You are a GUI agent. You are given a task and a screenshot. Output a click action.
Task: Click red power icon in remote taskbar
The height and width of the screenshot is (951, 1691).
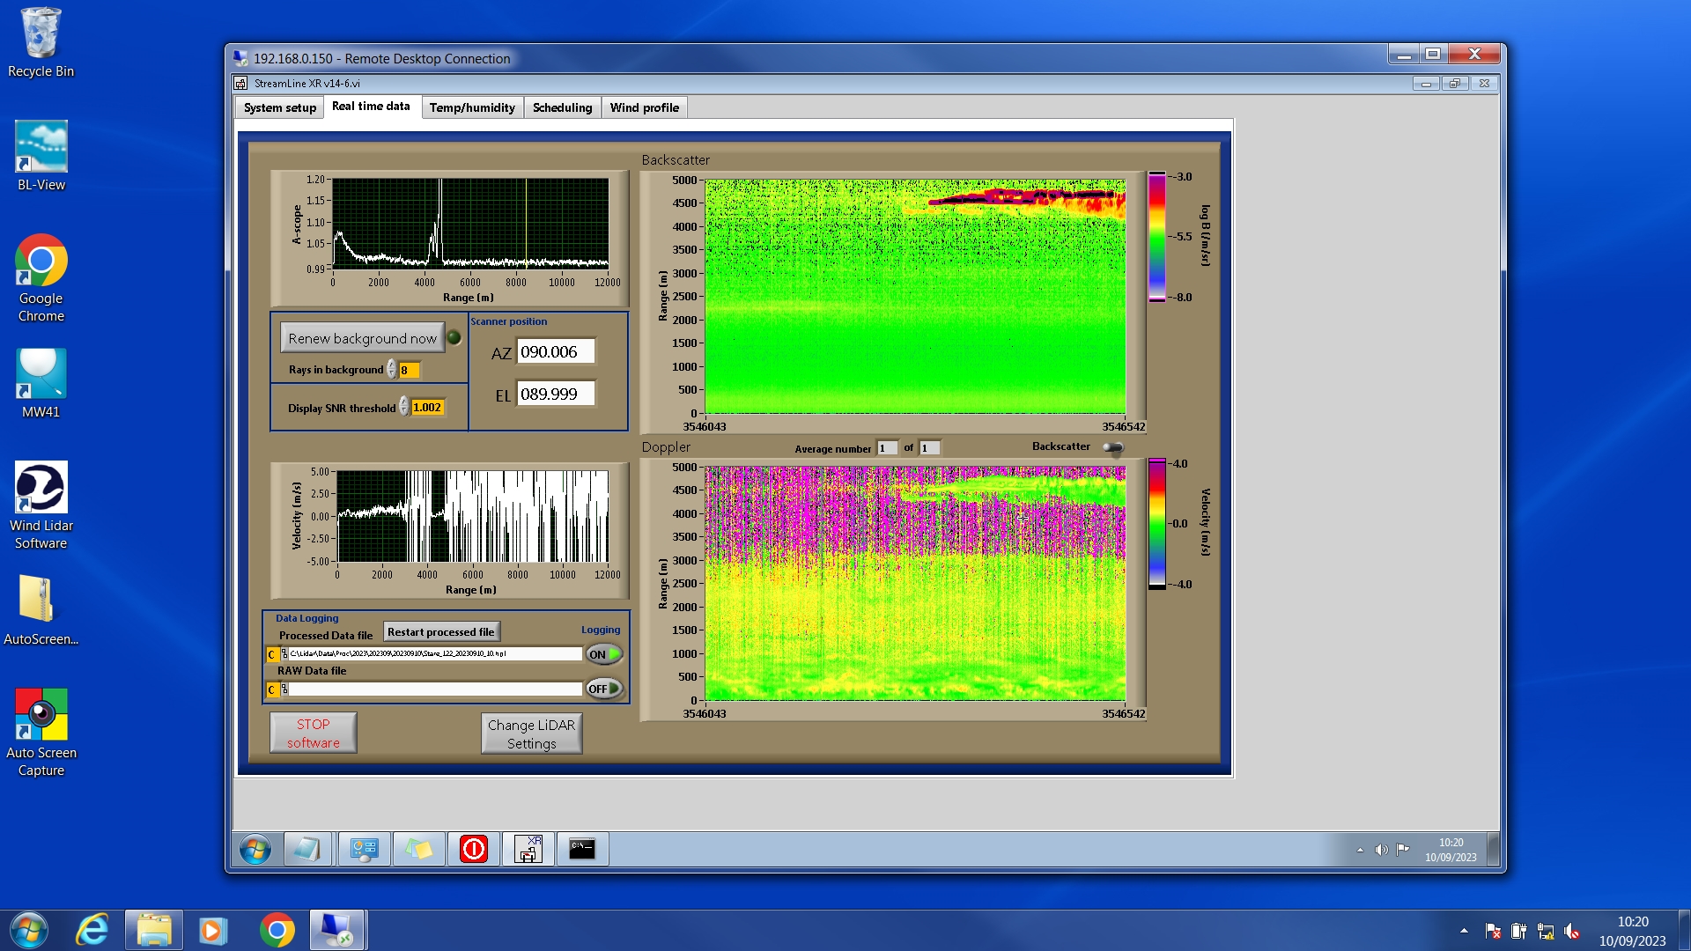pyautogui.click(x=473, y=849)
